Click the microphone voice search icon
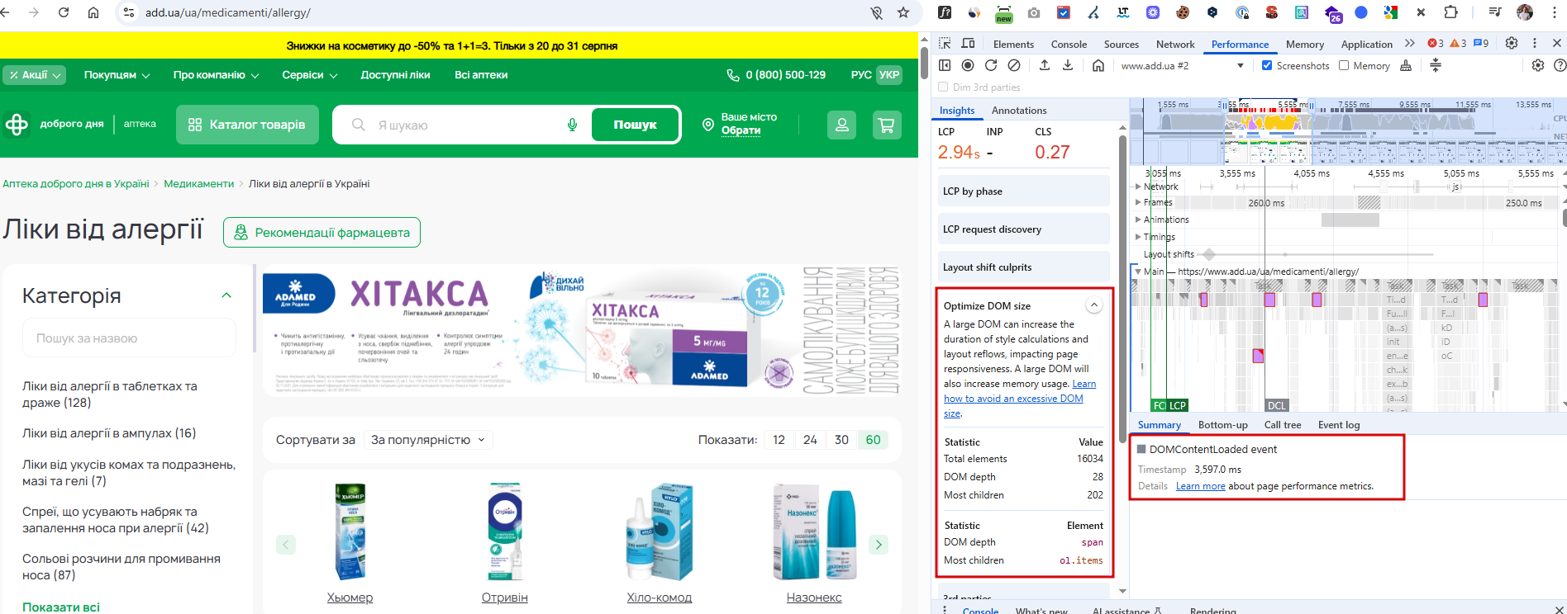This screenshot has width=1567, height=614. 572,125
